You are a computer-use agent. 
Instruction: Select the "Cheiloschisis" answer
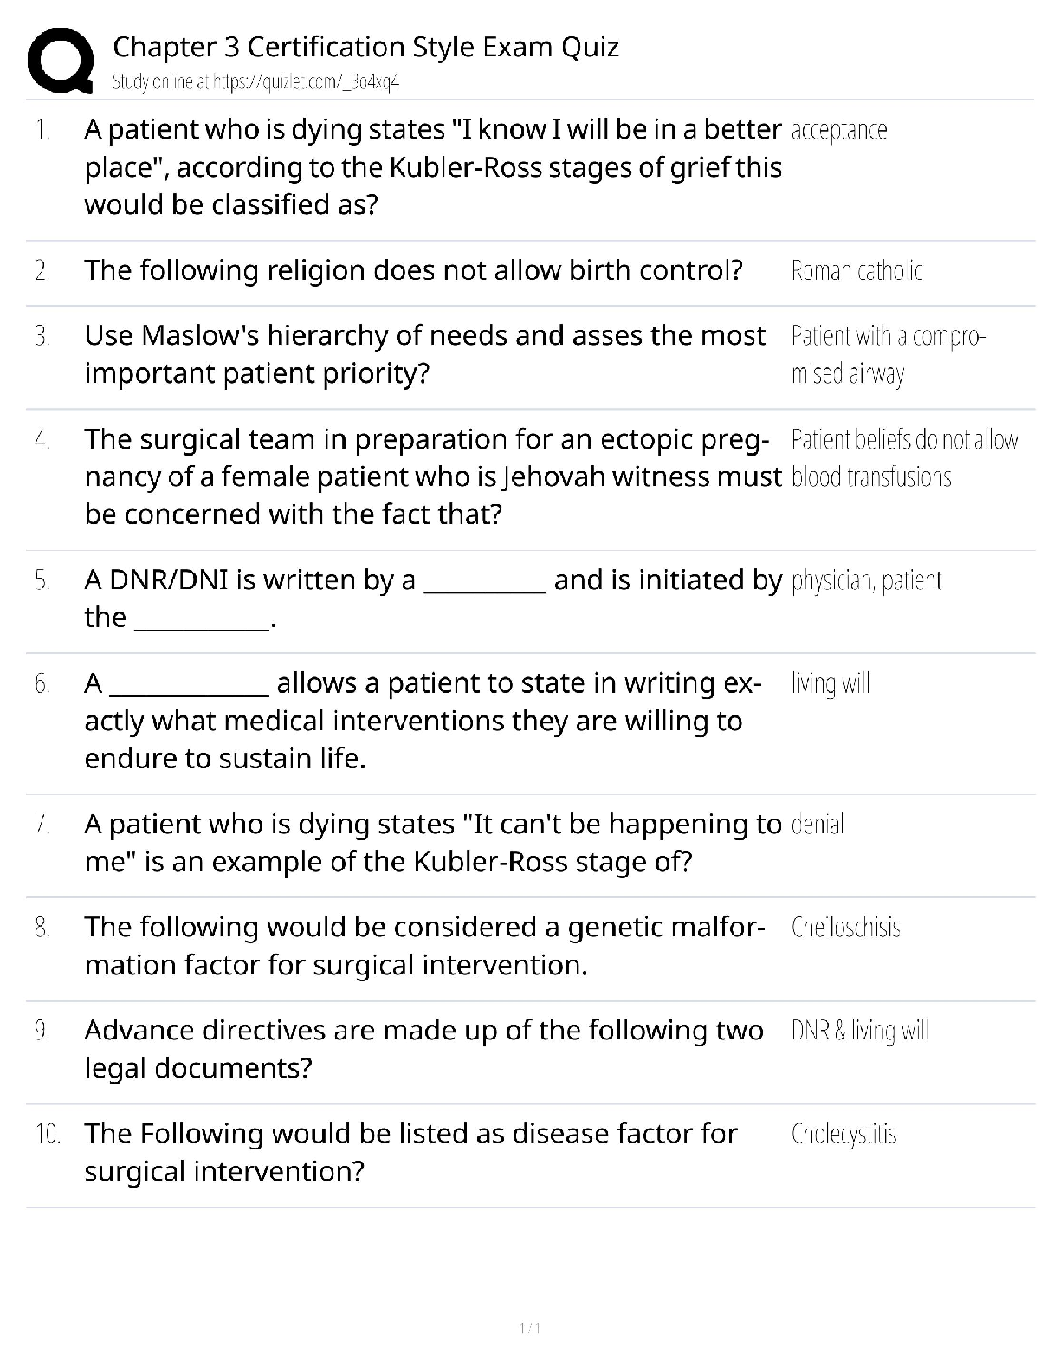[x=845, y=929]
